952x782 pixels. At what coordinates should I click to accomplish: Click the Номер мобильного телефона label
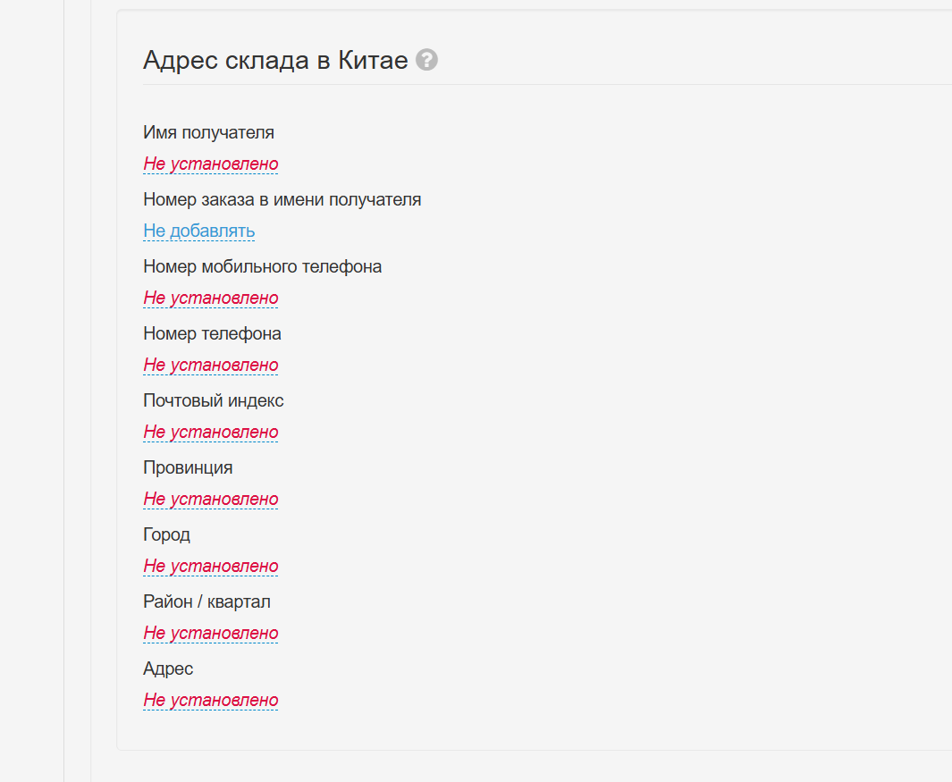pyautogui.click(x=262, y=267)
